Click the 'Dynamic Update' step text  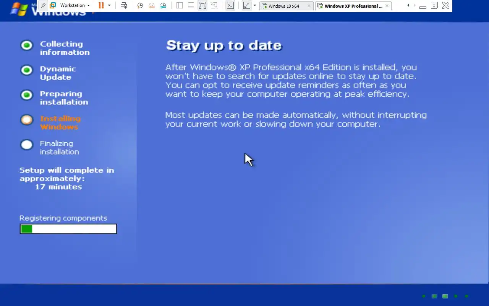click(58, 73)
